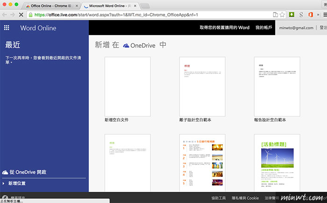Switch to the Office Online tab
The width and height of the screenshot is (327, 203).
click(50, 6)
